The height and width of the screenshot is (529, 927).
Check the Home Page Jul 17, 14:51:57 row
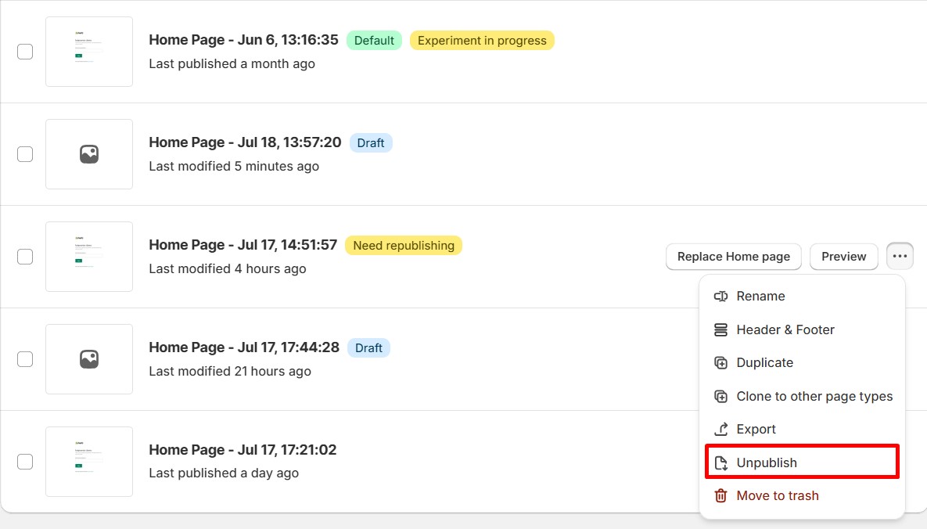[25, 257]
